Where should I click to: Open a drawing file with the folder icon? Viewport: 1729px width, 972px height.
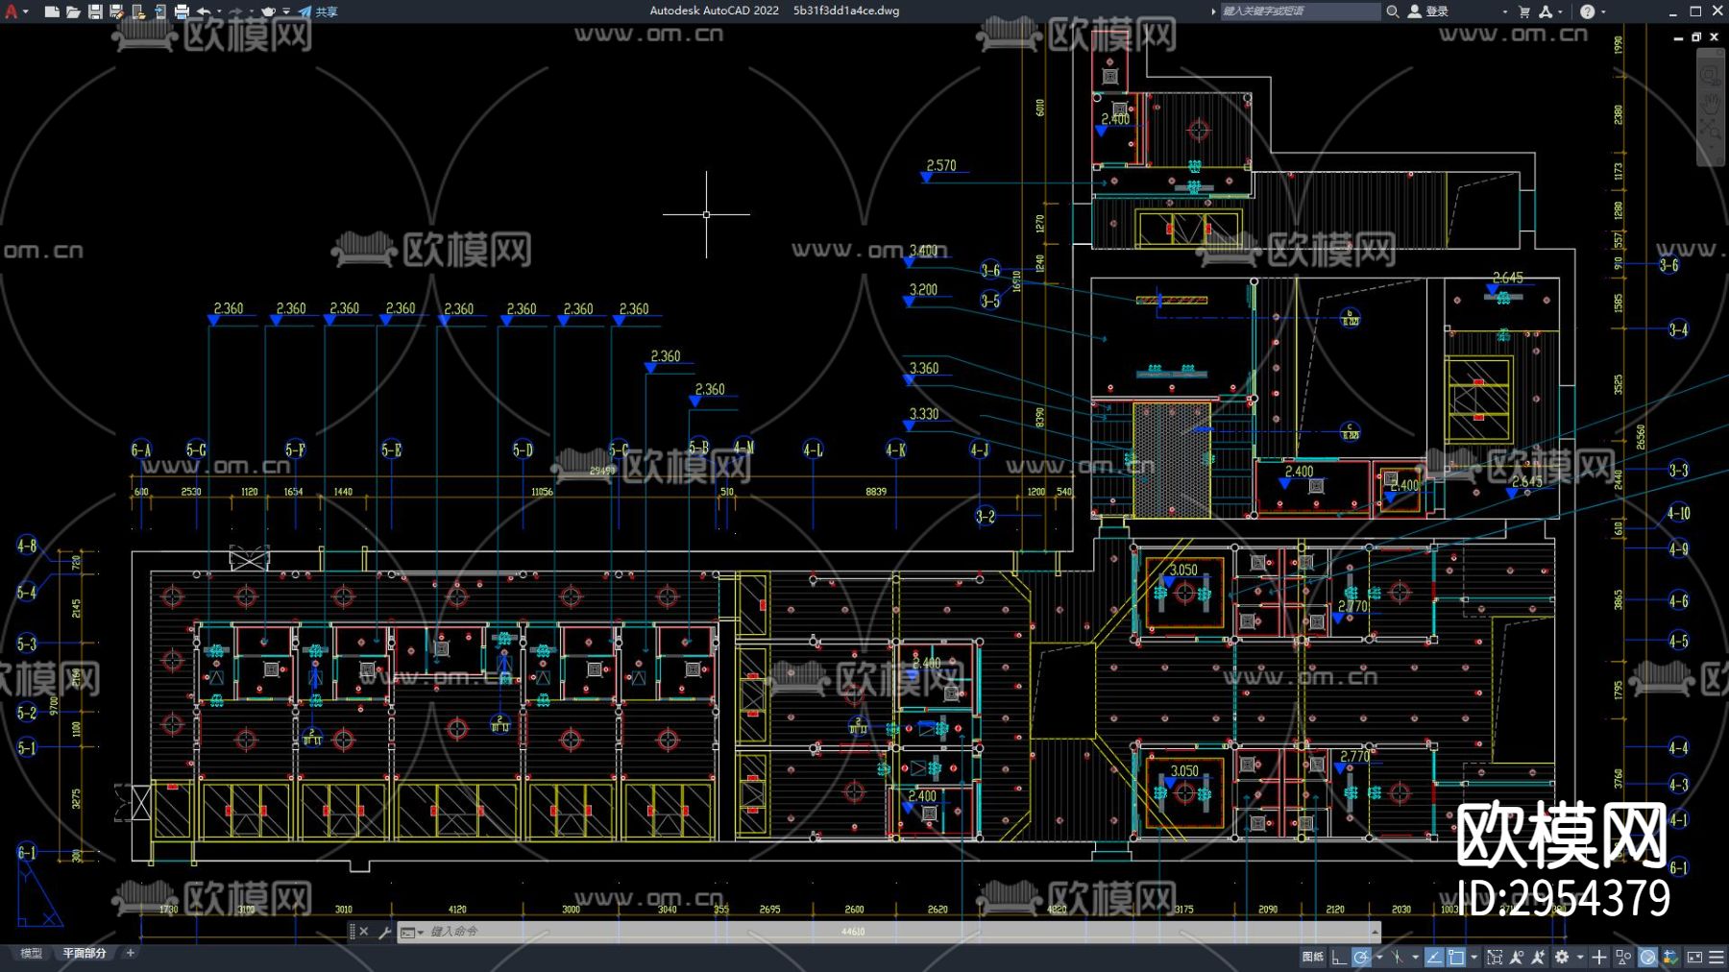click(73, 12)
